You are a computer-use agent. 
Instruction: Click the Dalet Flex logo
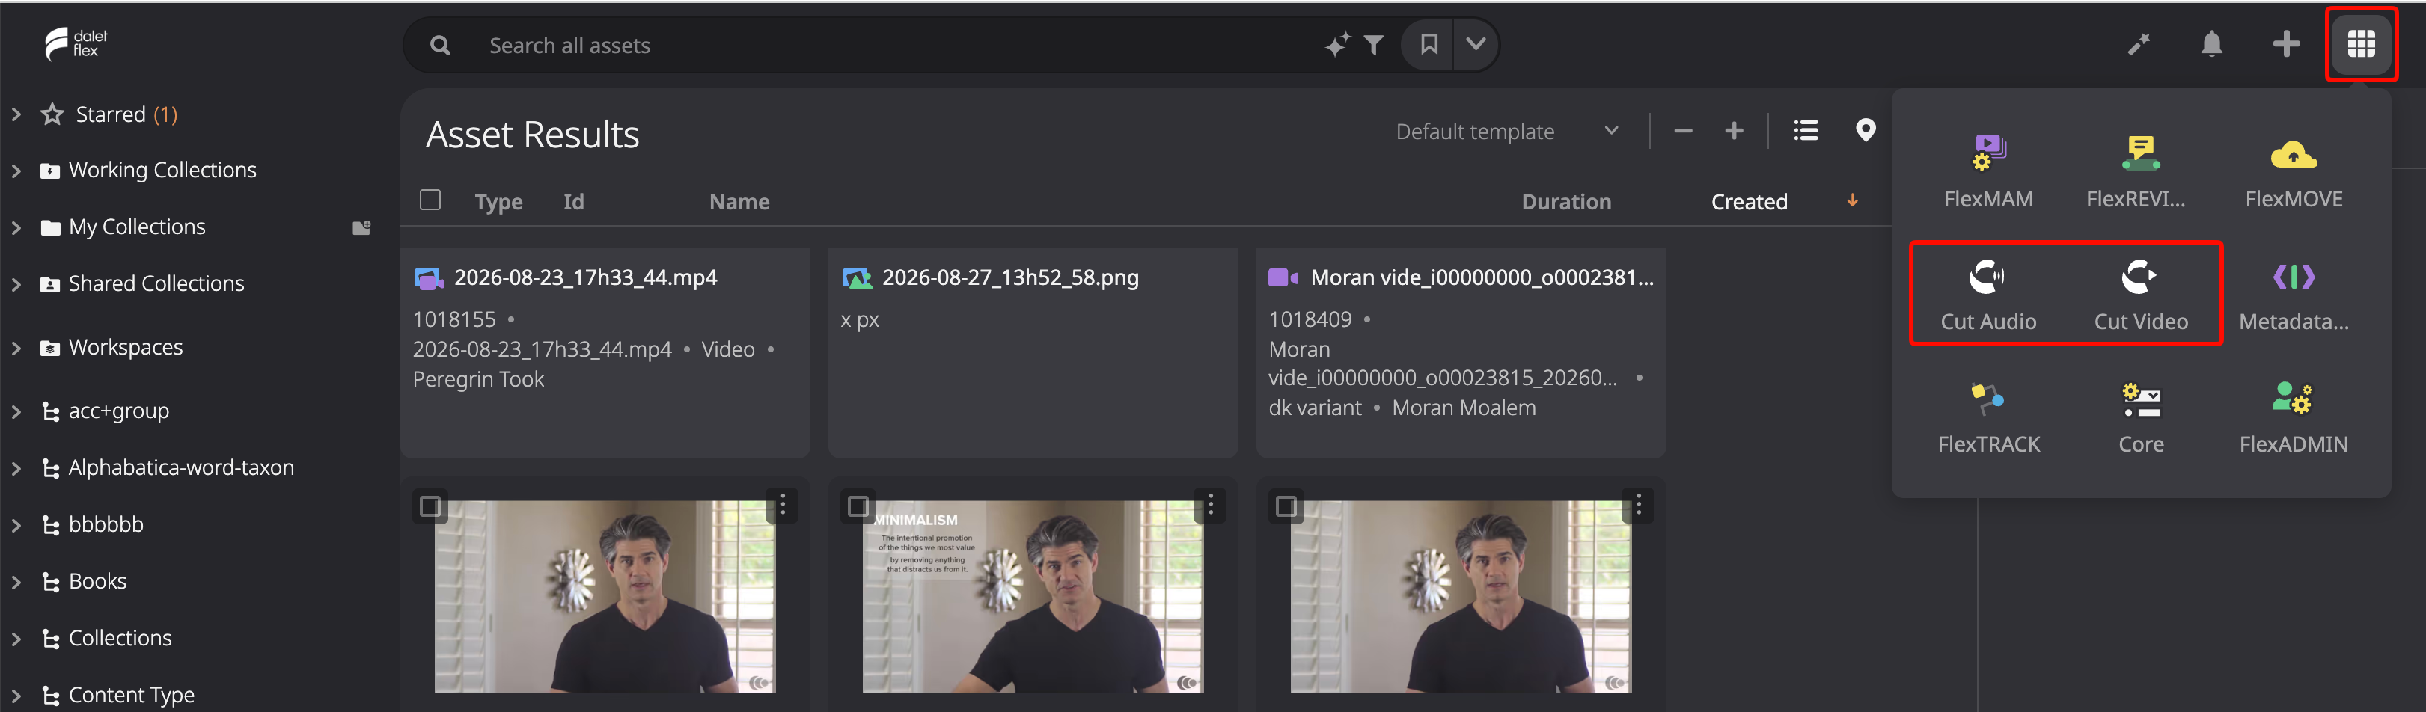click(77, 43)
